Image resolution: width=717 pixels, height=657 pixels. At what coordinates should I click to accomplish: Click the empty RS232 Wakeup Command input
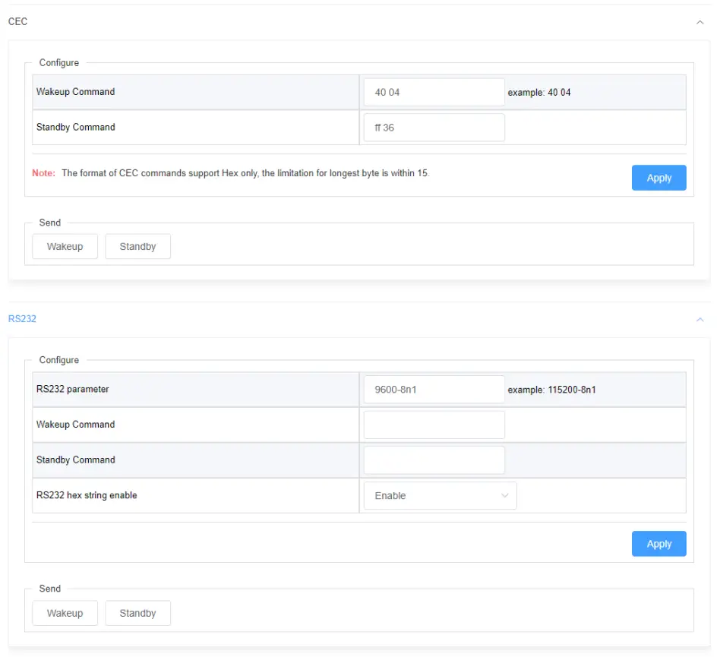434,425
